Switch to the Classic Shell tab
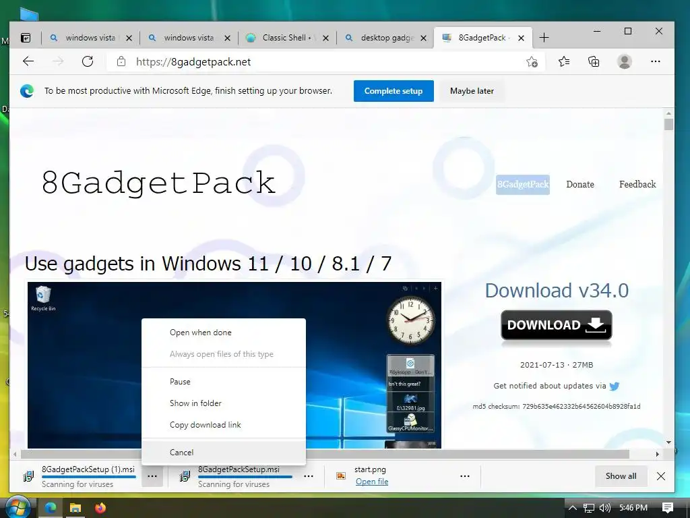The width and height of the screenshot is (690, 518). (x=287, y=38)
